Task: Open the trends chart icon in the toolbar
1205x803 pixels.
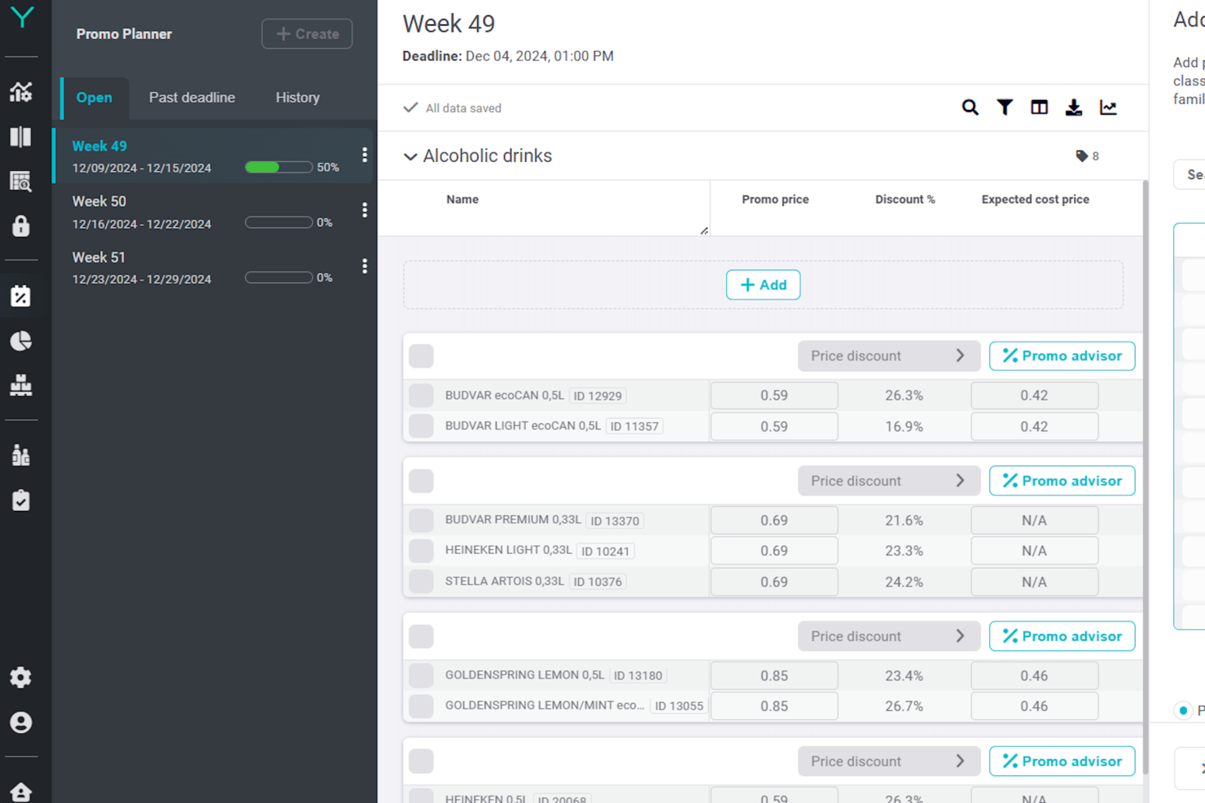Action: click(1108, 107)
